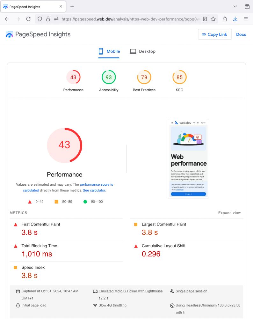
Task: Open the list all tabs chevron
Action: [235, 6]
